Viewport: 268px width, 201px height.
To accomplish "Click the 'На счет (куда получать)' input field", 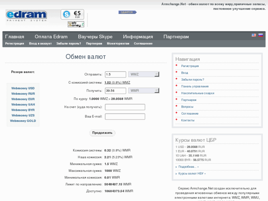I will (x=125, y=107).
